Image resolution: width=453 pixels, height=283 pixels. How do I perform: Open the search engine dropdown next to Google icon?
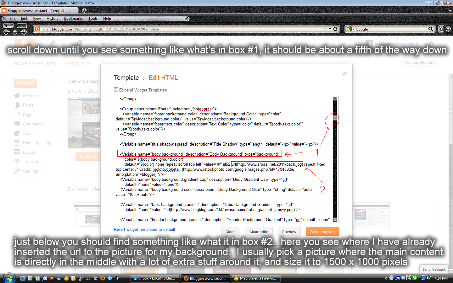click(x=353, y=29)
